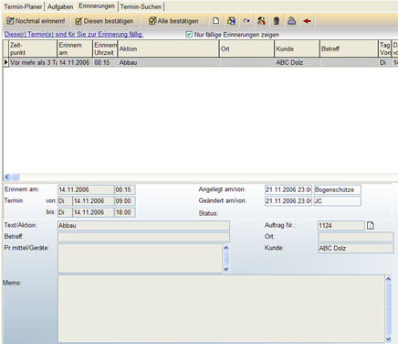Click the 'Abbau' cell in the table
The image size is (398, 344).
(169, 62)
